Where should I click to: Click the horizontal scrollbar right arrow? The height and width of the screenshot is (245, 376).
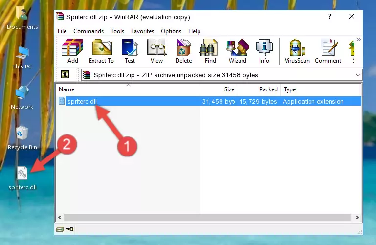pos(357,218)
